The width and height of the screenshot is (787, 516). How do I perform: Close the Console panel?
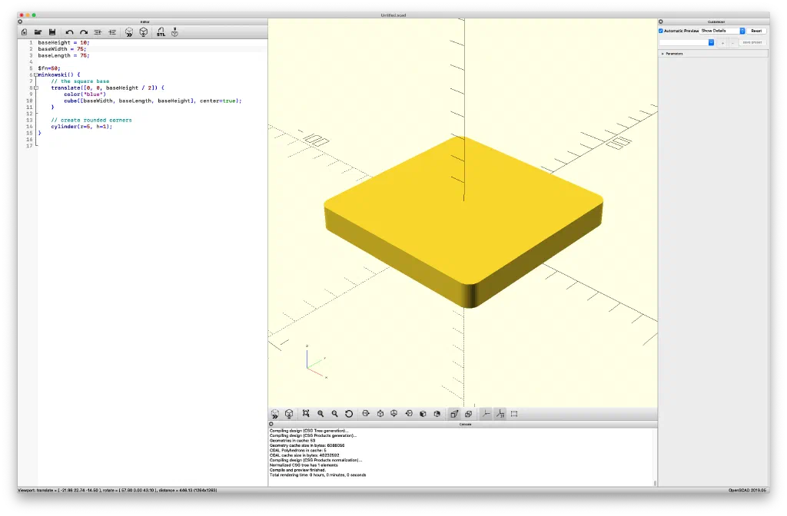(x=271, y=424)
